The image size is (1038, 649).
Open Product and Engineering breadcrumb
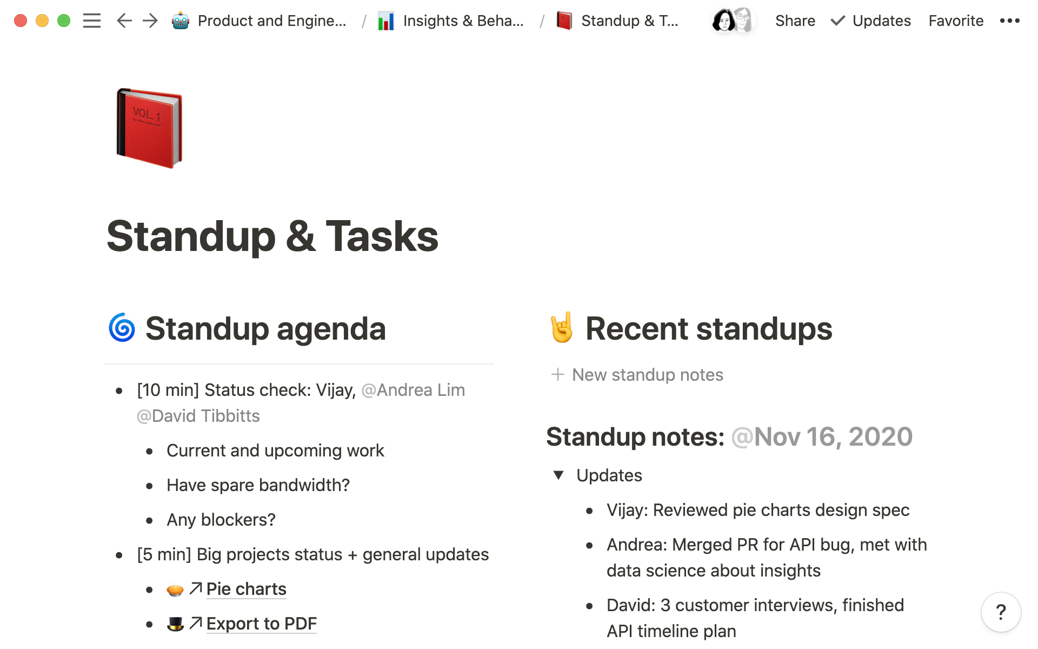(271, 21)
